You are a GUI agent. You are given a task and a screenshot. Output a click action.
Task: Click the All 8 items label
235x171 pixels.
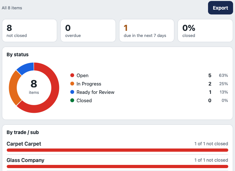click(12, 8)
